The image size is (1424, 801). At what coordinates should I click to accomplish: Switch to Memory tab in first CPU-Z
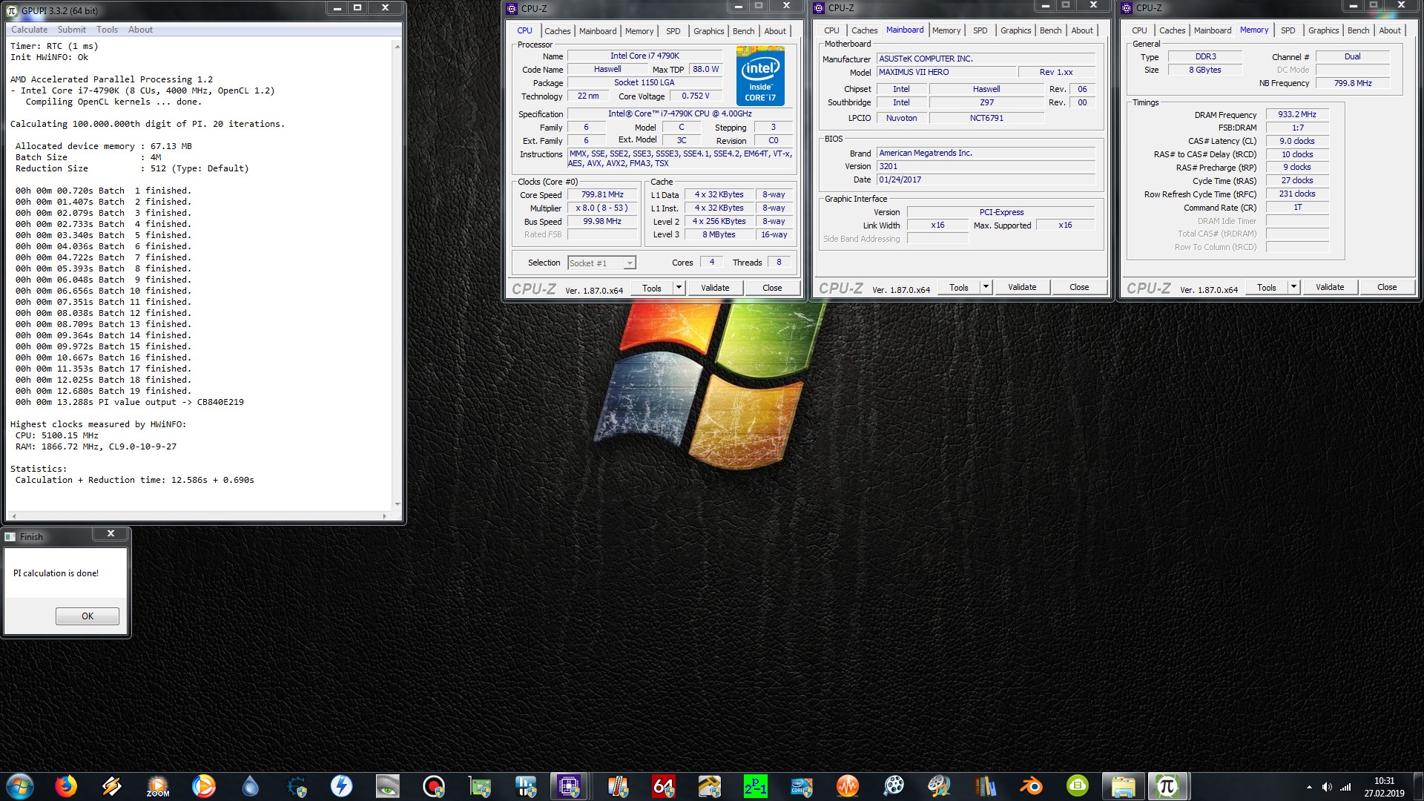coord(639,31)
